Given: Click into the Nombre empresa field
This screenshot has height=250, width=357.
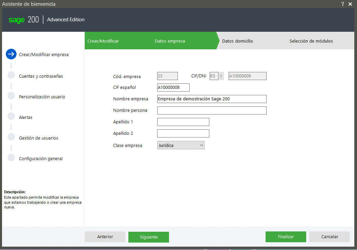Looking at the screenshot, I should pyautogui.click(x=212, y=99).
